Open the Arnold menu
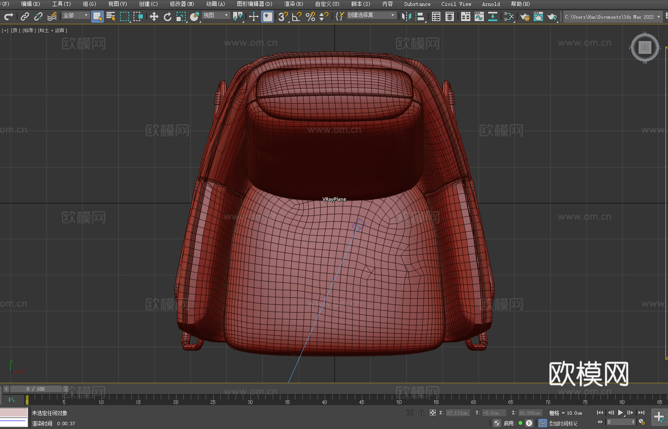The image size is (668, 429). [x=491, y=4]
